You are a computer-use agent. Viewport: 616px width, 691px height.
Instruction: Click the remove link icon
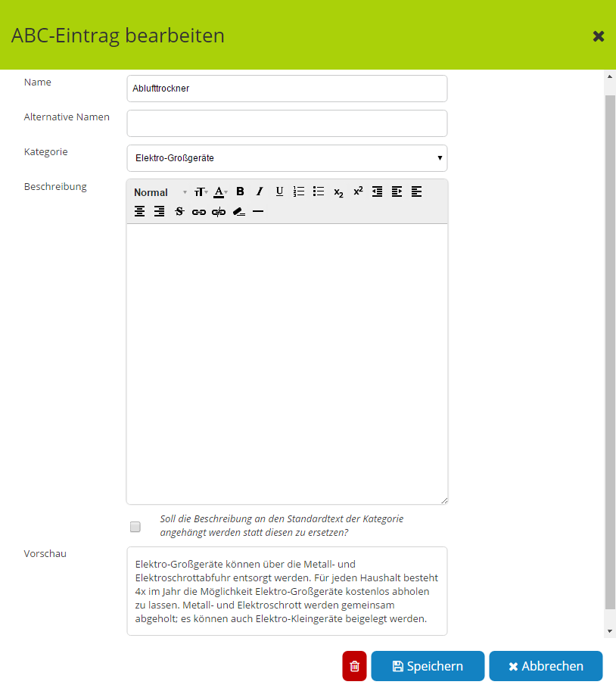(x=219, y=212)
